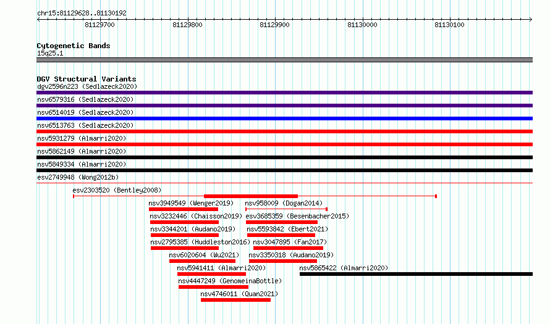Select esv3685359 (Besenbacher2015) label
550x324 pixels.
tap(297, 216)
